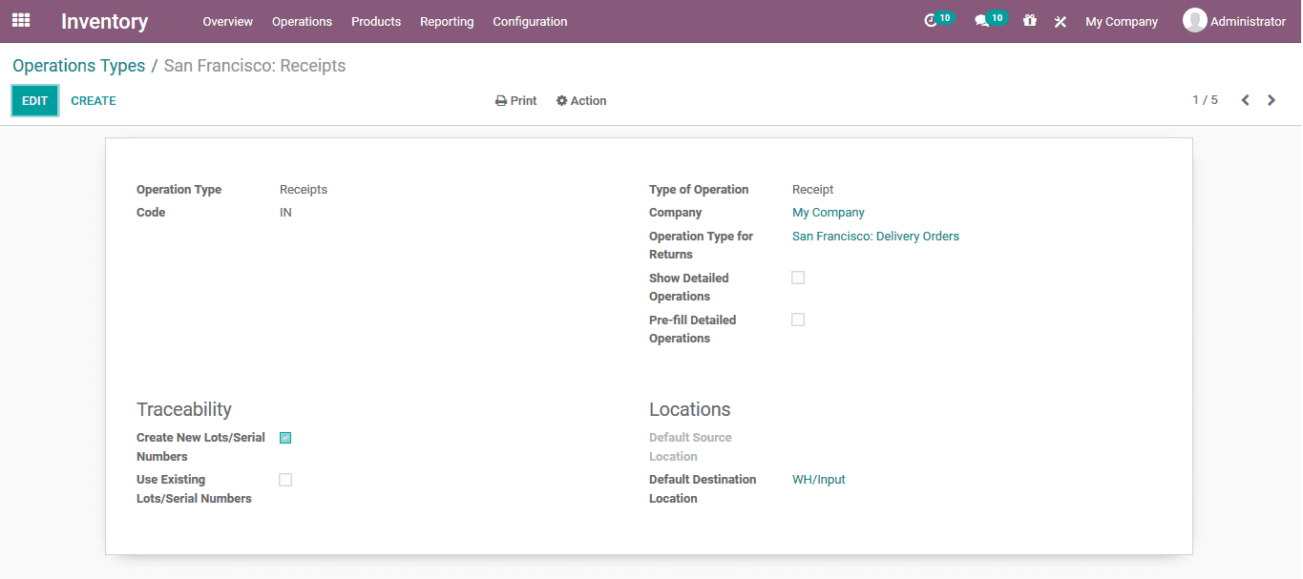
Task: Disable Create New Lots/Serial Numbers
Action: [x=285, y=437]
